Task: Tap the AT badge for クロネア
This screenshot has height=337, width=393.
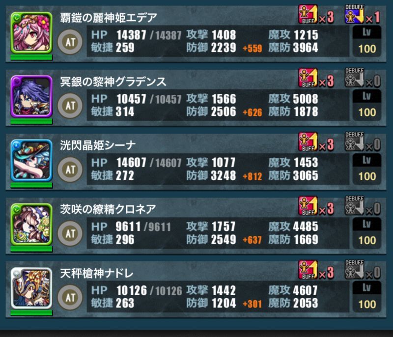Action: tap(70, 233)
